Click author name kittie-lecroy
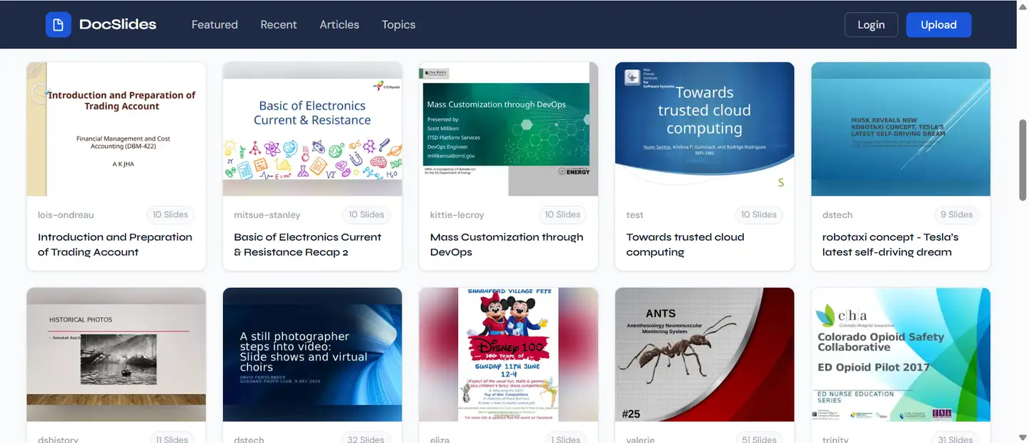Image resolution: width=1029 pixels, height=443 pixels. (x=457, y=215)
